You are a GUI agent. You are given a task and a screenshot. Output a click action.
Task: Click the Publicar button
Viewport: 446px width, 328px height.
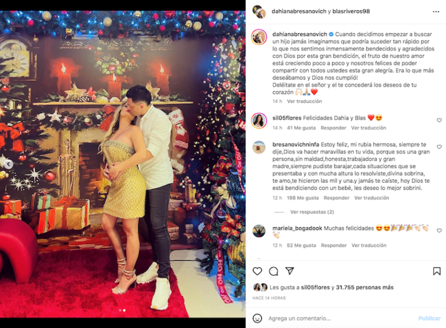point(429,319)
